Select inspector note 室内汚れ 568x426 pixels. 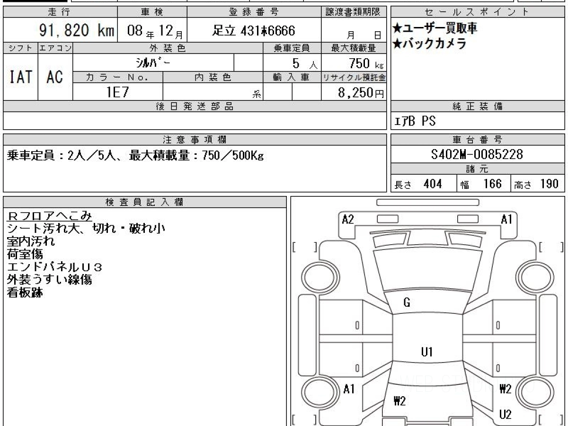coord(31,241)
